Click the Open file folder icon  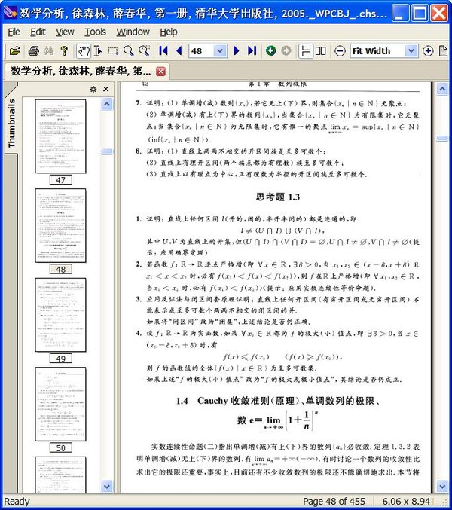[14, 51]
